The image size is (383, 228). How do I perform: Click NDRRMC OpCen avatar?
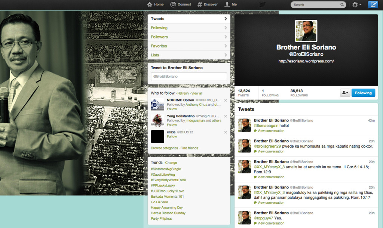(x=157, y=105)
